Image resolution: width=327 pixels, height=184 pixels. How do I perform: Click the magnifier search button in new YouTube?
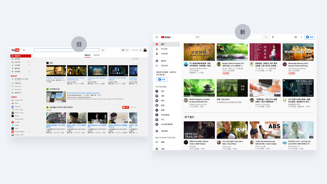click(x=266, y=37)
